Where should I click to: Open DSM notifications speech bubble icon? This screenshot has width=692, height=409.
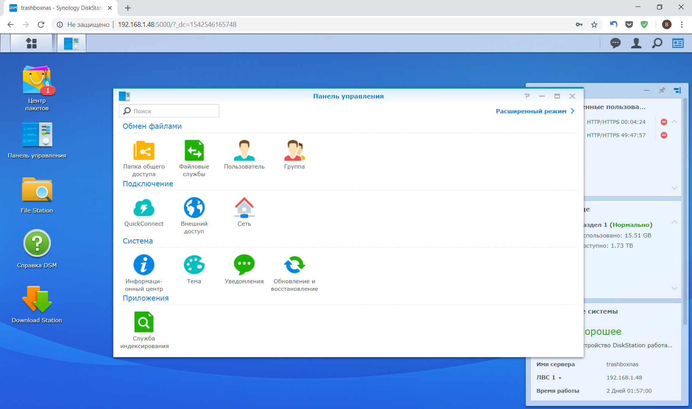pyautogui.click(x=615, y=43)
